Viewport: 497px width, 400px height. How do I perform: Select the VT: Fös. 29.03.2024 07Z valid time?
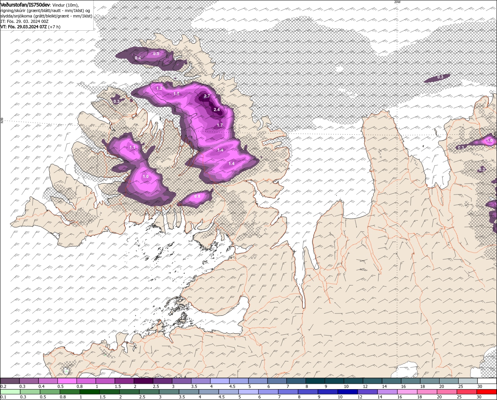[x=23, y=27]
